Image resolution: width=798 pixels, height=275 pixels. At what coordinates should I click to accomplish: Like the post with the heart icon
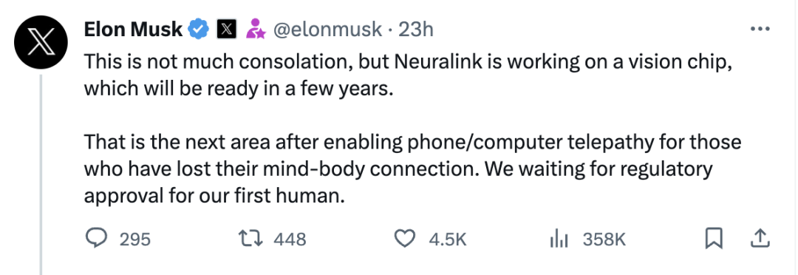[x=406, y=238]
